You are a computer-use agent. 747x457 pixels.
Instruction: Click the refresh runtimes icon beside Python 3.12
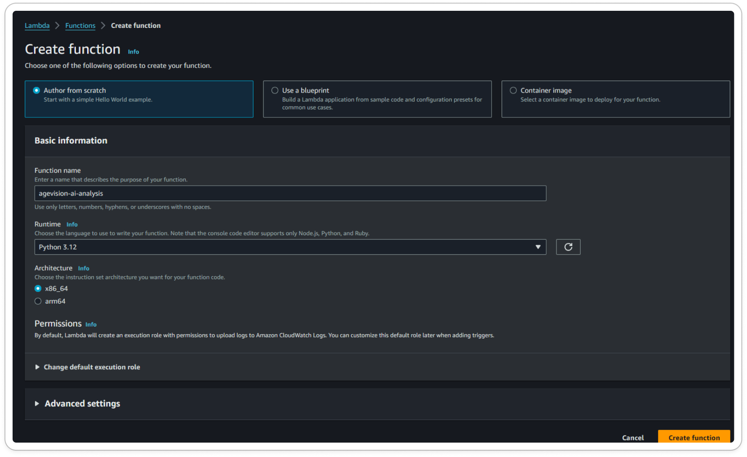point(568,246)
